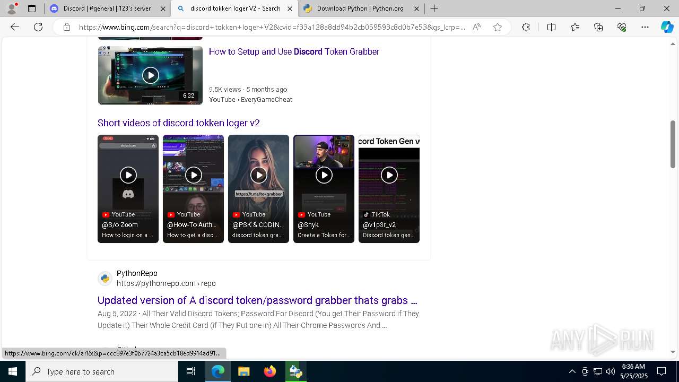Play the @S/o Zoom short video
Image resolution: width=679 pixels, height=382 pixels.
[x=128, y=175]
